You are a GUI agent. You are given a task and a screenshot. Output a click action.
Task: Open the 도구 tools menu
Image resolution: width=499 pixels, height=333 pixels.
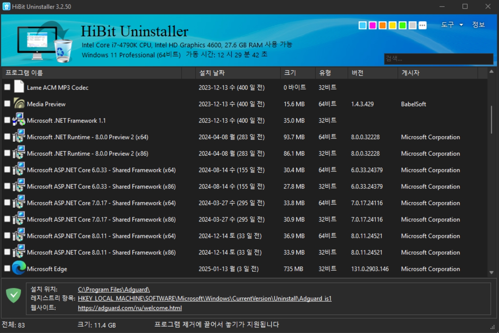tap(448, 25)
